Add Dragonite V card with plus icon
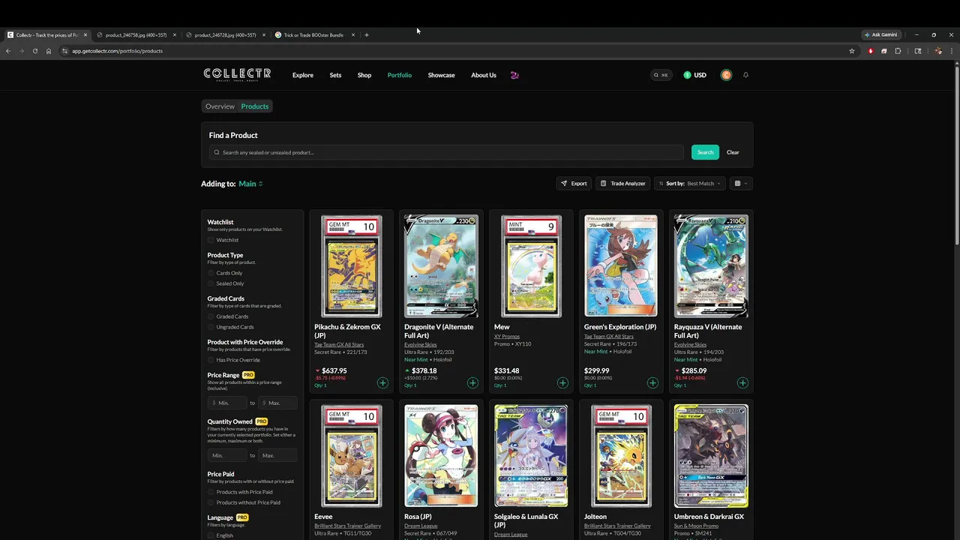Viewport: 960px width, 540px height. click(x=472, y=382)
